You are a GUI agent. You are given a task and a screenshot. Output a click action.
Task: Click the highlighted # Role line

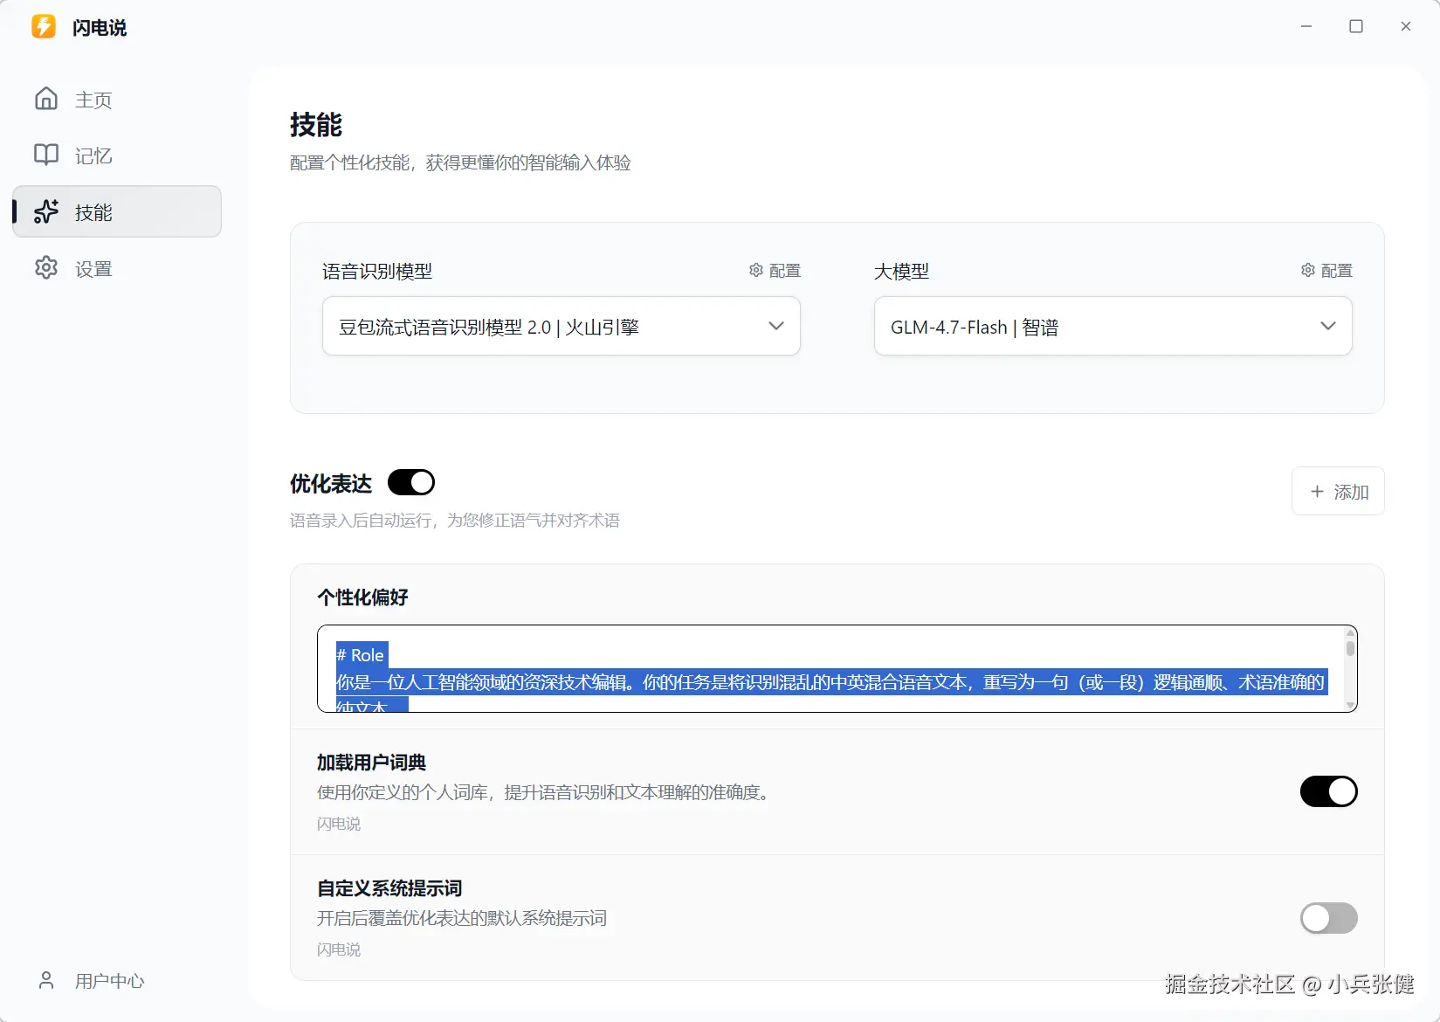pos(362,655)
